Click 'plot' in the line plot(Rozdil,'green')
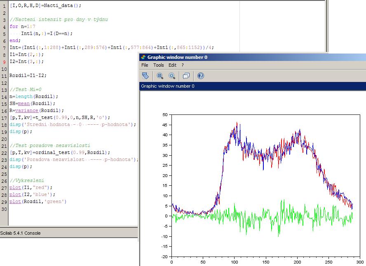Screen dimensions: 366x266 [15, 201]
